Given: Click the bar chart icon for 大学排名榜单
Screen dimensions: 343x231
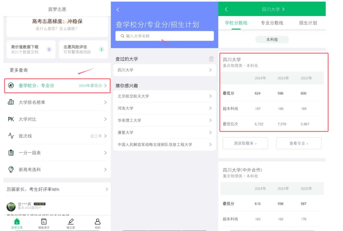Looking at the screenshot, I should tap(11, 102).
